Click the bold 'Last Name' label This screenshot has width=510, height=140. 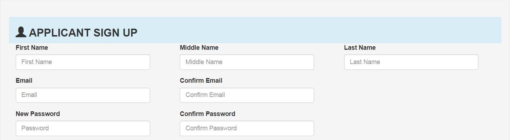(x=360, y=48)
